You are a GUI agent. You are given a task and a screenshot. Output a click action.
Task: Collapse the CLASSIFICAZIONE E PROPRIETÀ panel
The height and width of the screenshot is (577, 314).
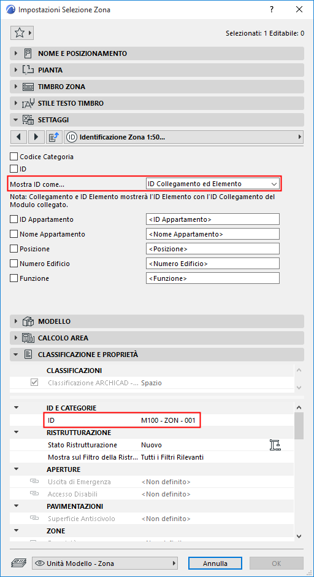point(16,355)
